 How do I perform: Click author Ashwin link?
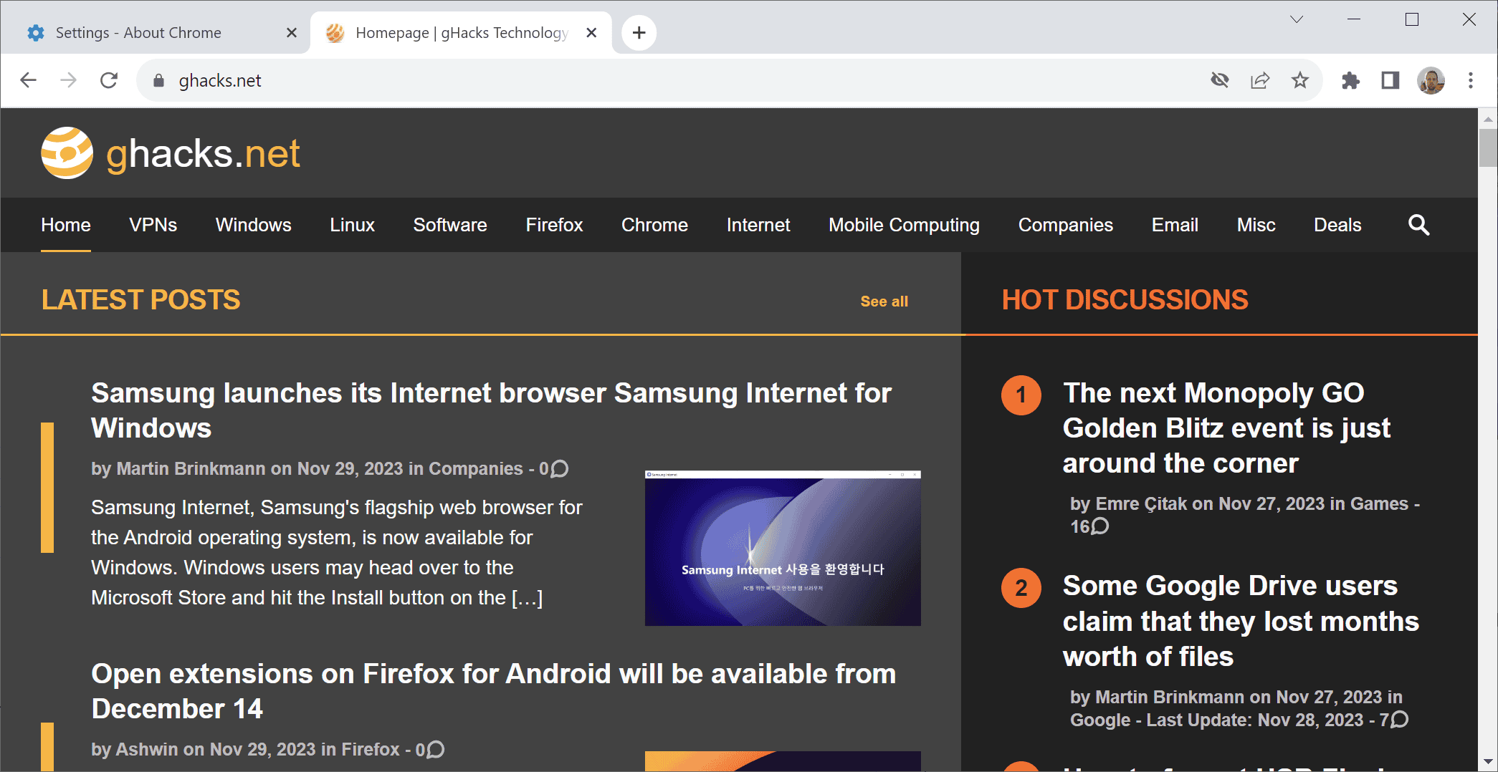pyautogui.click(x=147, y=749)
